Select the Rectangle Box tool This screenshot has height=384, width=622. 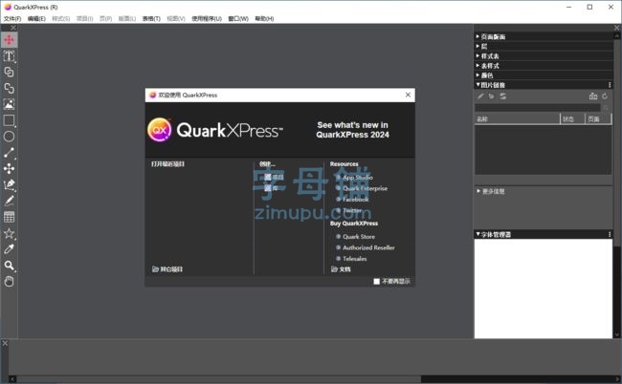(9, 120)
